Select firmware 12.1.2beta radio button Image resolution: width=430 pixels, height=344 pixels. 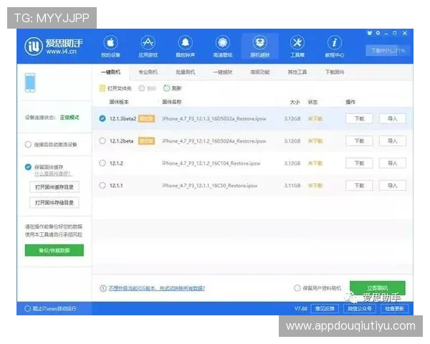coord(102,140)
